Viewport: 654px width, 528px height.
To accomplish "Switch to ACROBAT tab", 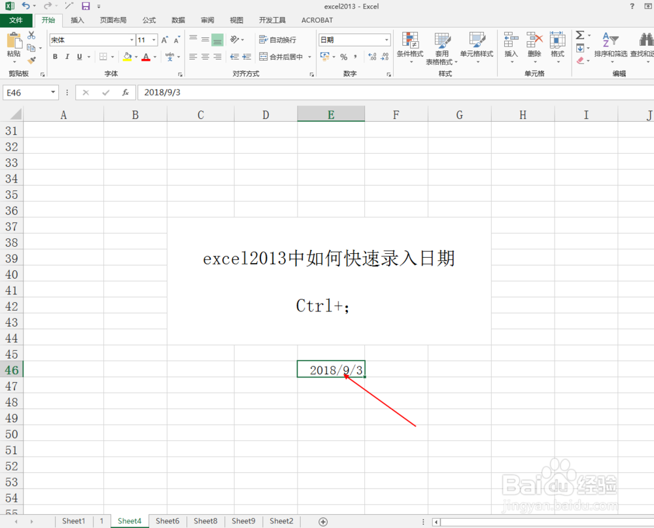I will click(317, 20).
